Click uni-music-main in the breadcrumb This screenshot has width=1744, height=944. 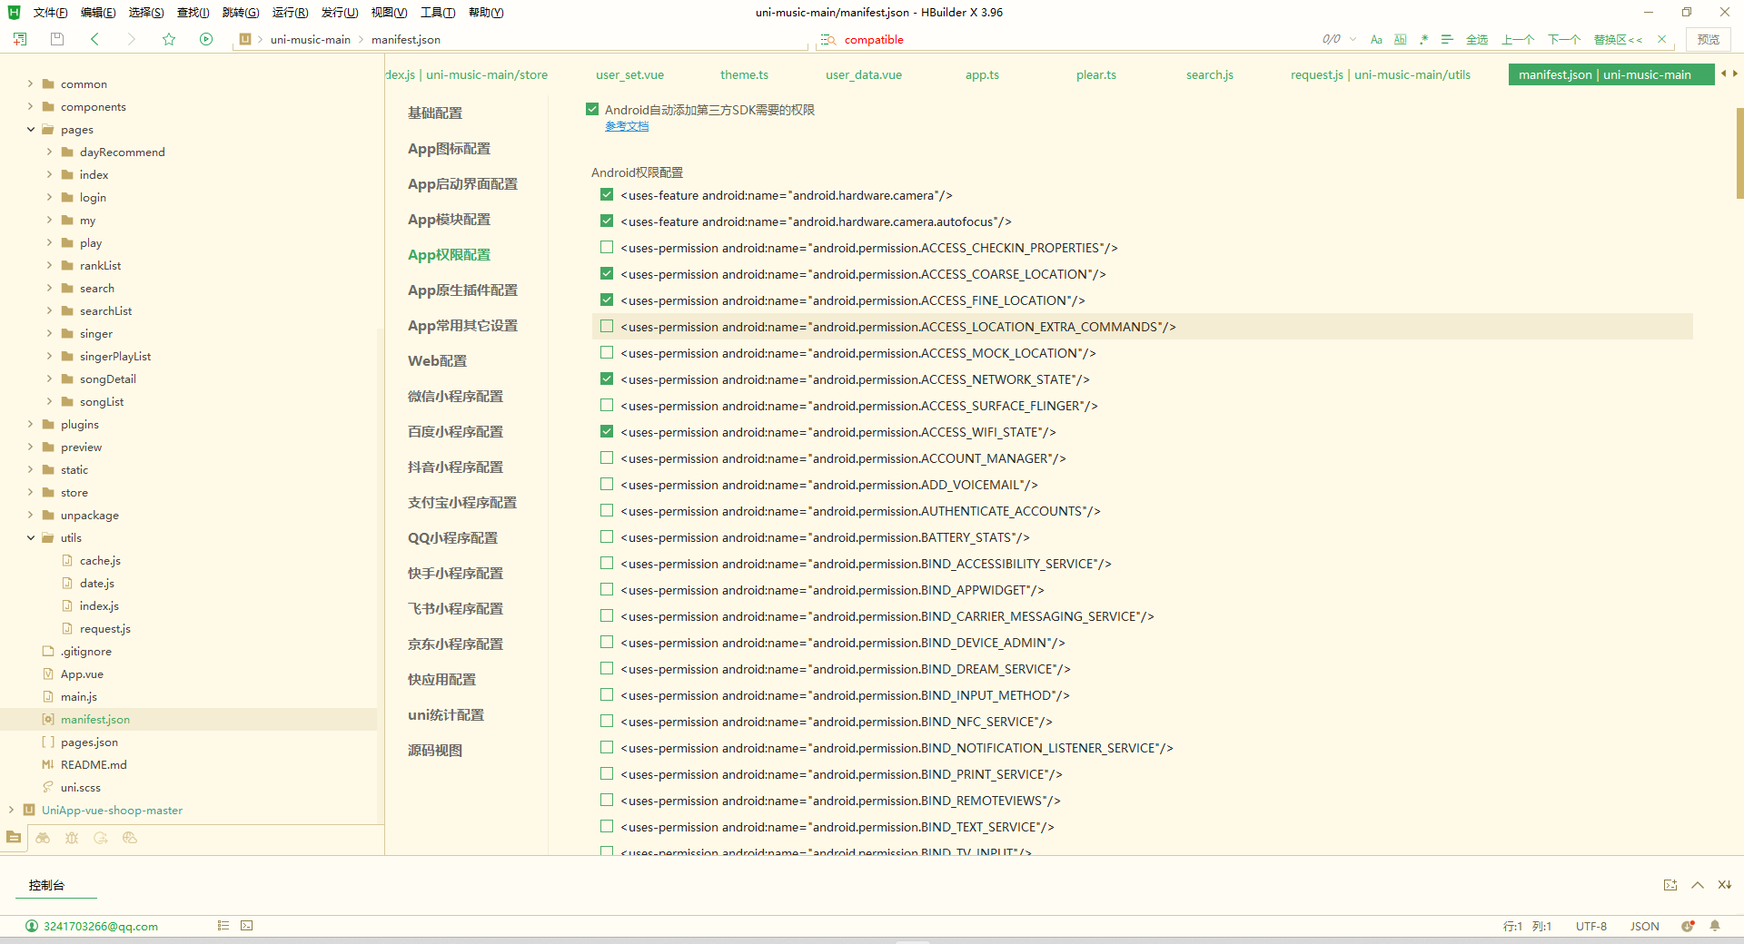click(x=311, y=39)
